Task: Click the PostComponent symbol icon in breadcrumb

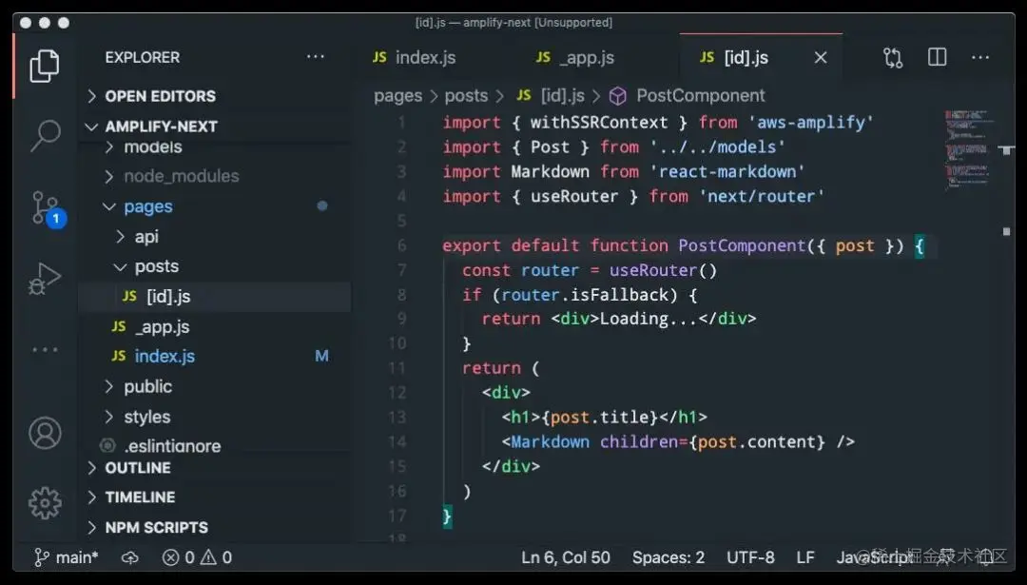Action: coord(618,96)
